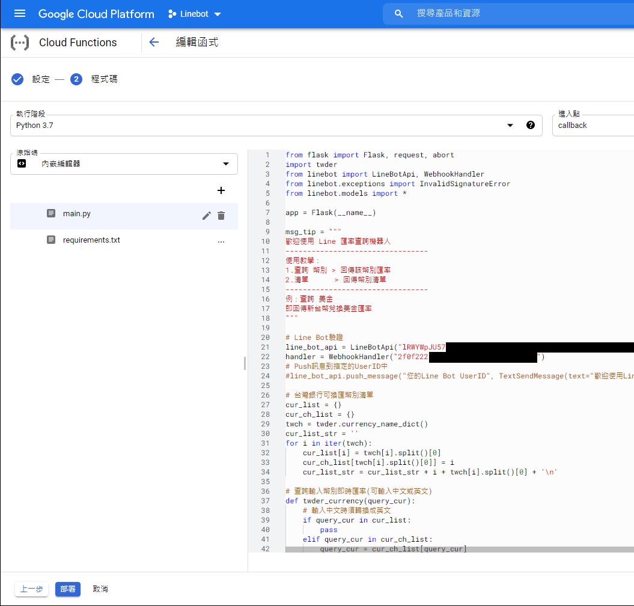Click the 'for i in iter(twch):' line

pos(328,443)
